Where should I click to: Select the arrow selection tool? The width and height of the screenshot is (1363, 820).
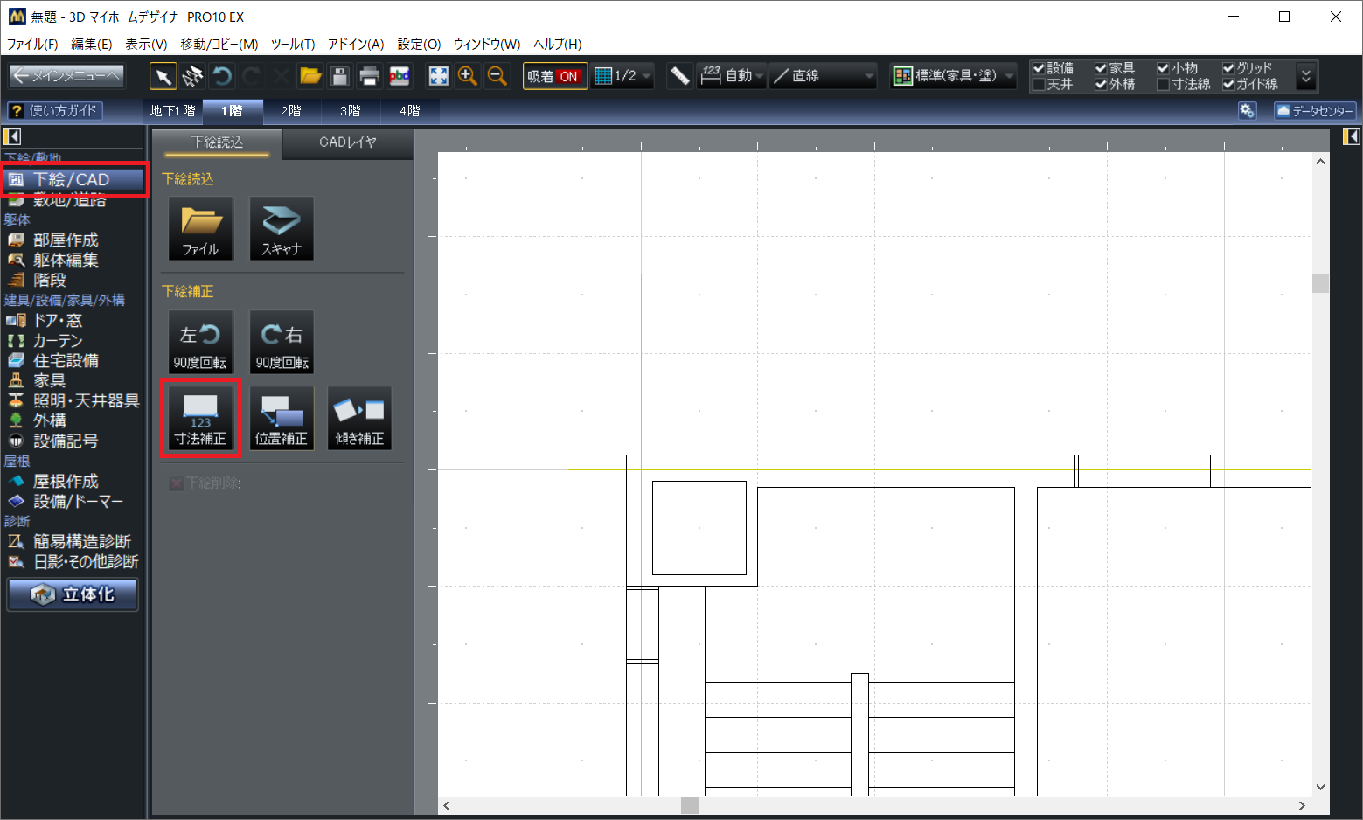tap(163, 76)
